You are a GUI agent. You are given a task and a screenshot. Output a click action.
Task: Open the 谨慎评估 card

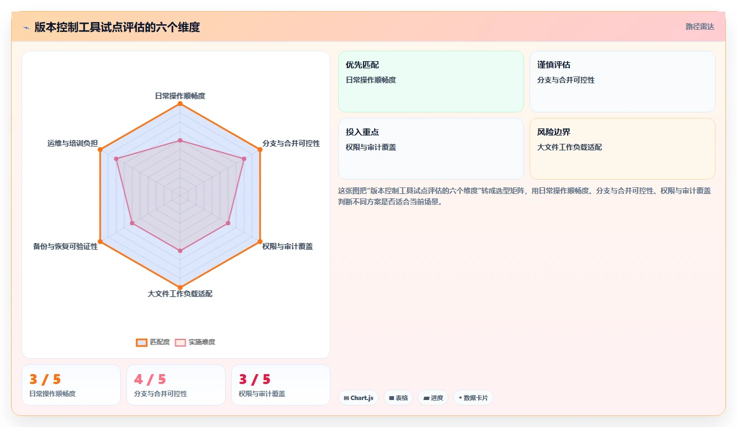(x=622, y=82)
